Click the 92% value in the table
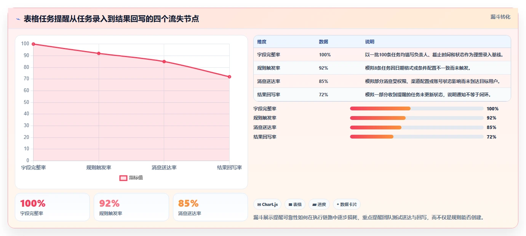 (x=323, y=68)
